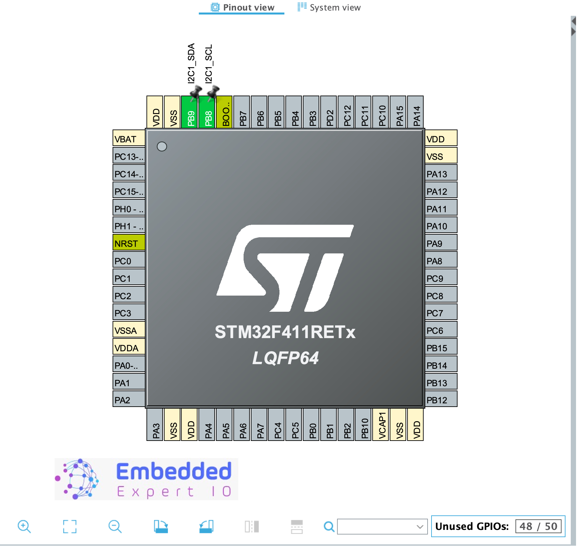Rotate the chip counterclockwise using the rotate icon
This screenshot has height=549, width=578.
click(x=205, y=527)
